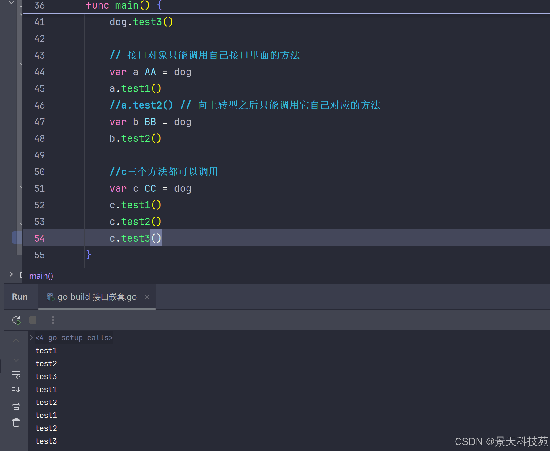Image resolution: width=550 pixels, height=451 pixels.
Task: Clear console output with the trash icon
Action: tap(16, 422)
